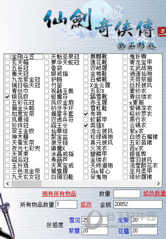The width and height of the screenshot is (166, 239).
Task: Click the right scroll arrow of item list
Action: (x=158, y=184)
